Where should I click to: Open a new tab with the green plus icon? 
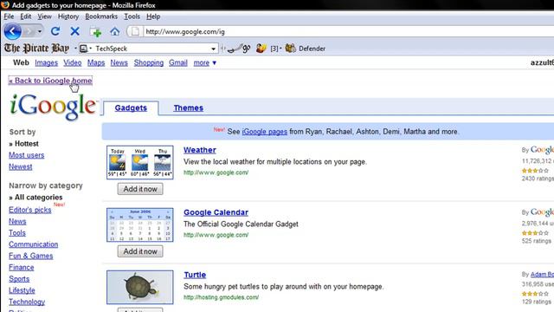[x=95, y=32]
